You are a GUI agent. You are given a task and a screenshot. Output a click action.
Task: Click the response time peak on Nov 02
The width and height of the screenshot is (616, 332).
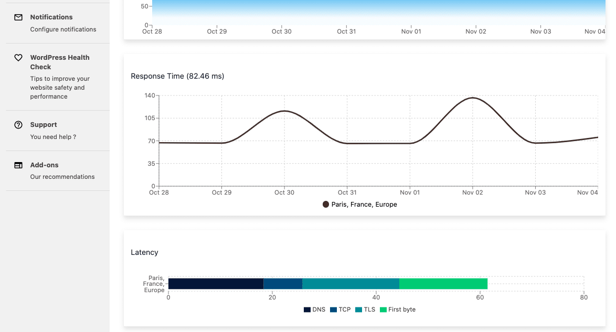(x=473, y=98)
